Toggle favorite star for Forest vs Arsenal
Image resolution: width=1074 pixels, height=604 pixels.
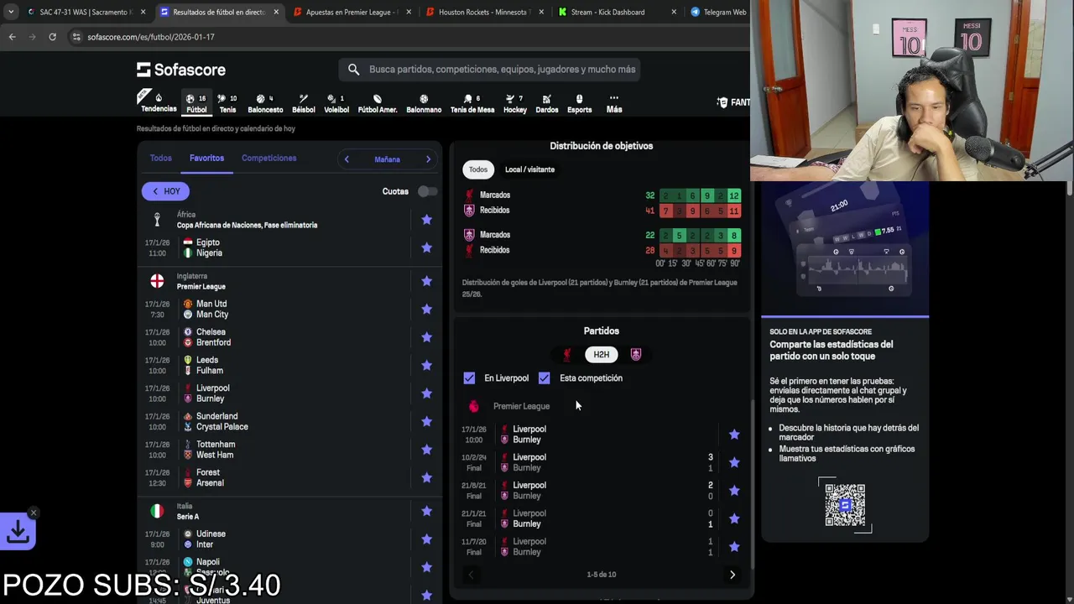426,477
